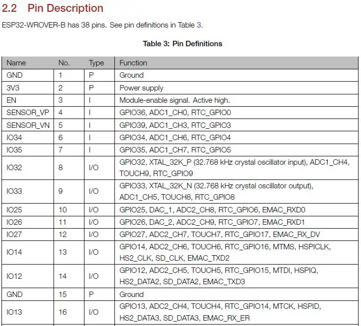The height and width of the screenshot is (326, 361).
Task: Click the 'IO25' pin name cell
Action: tap(28, 209)
